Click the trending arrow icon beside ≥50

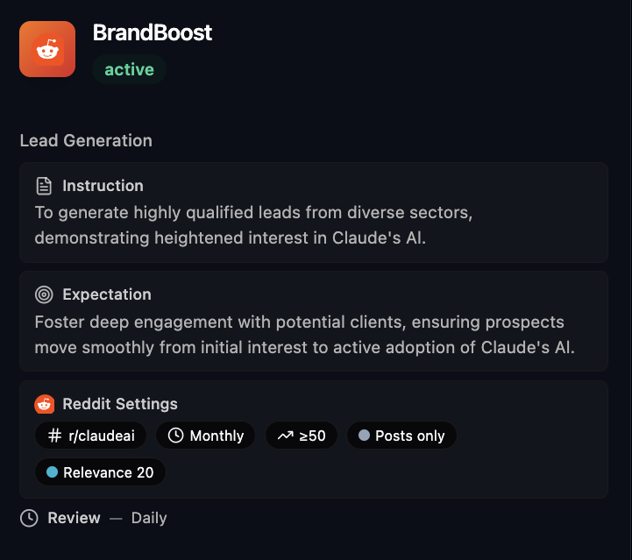coord(284,436)
